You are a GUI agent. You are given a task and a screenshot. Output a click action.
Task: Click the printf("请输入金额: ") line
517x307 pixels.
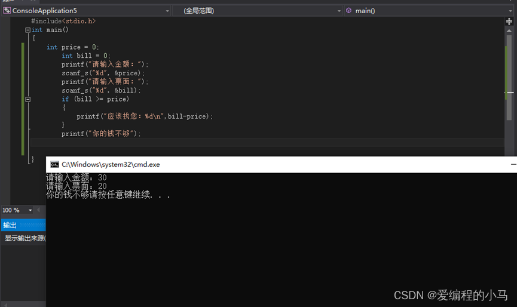pos(105,65)
